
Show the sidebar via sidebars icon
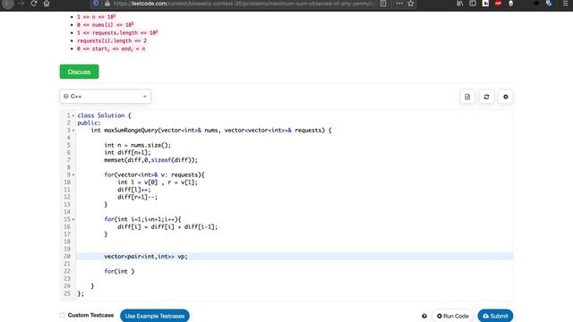coord(473,4)
